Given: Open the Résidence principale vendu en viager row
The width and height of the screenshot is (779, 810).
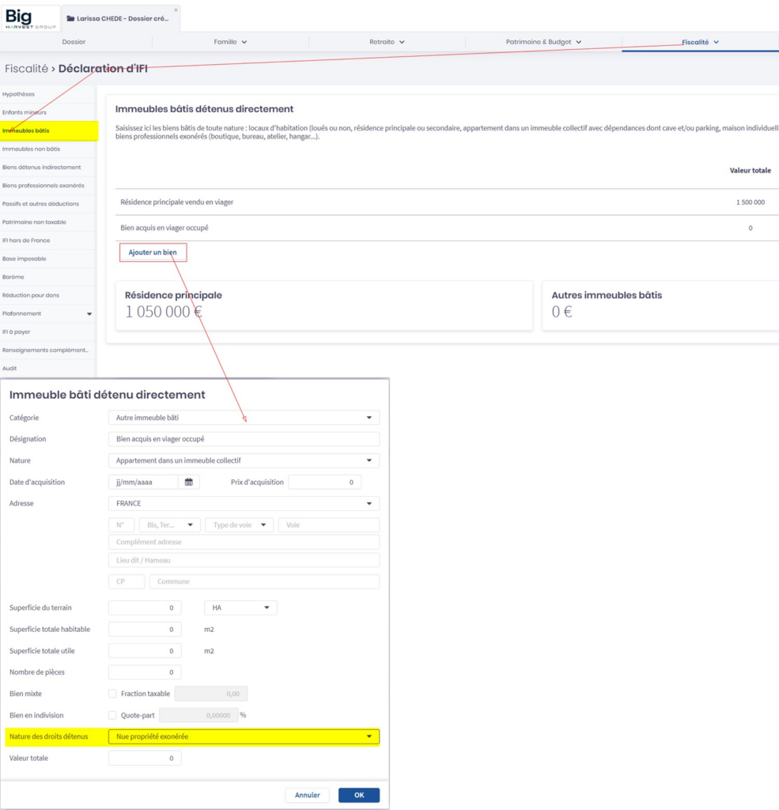Looking at the screenshot, I should pos(177,202).
